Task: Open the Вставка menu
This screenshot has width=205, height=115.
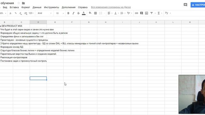Action: click(14, 7)
